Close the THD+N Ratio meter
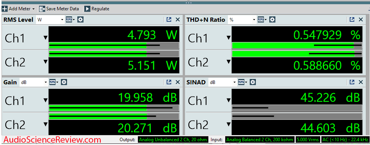Viewport: 370px width, 145px height. tap(360, 20)
